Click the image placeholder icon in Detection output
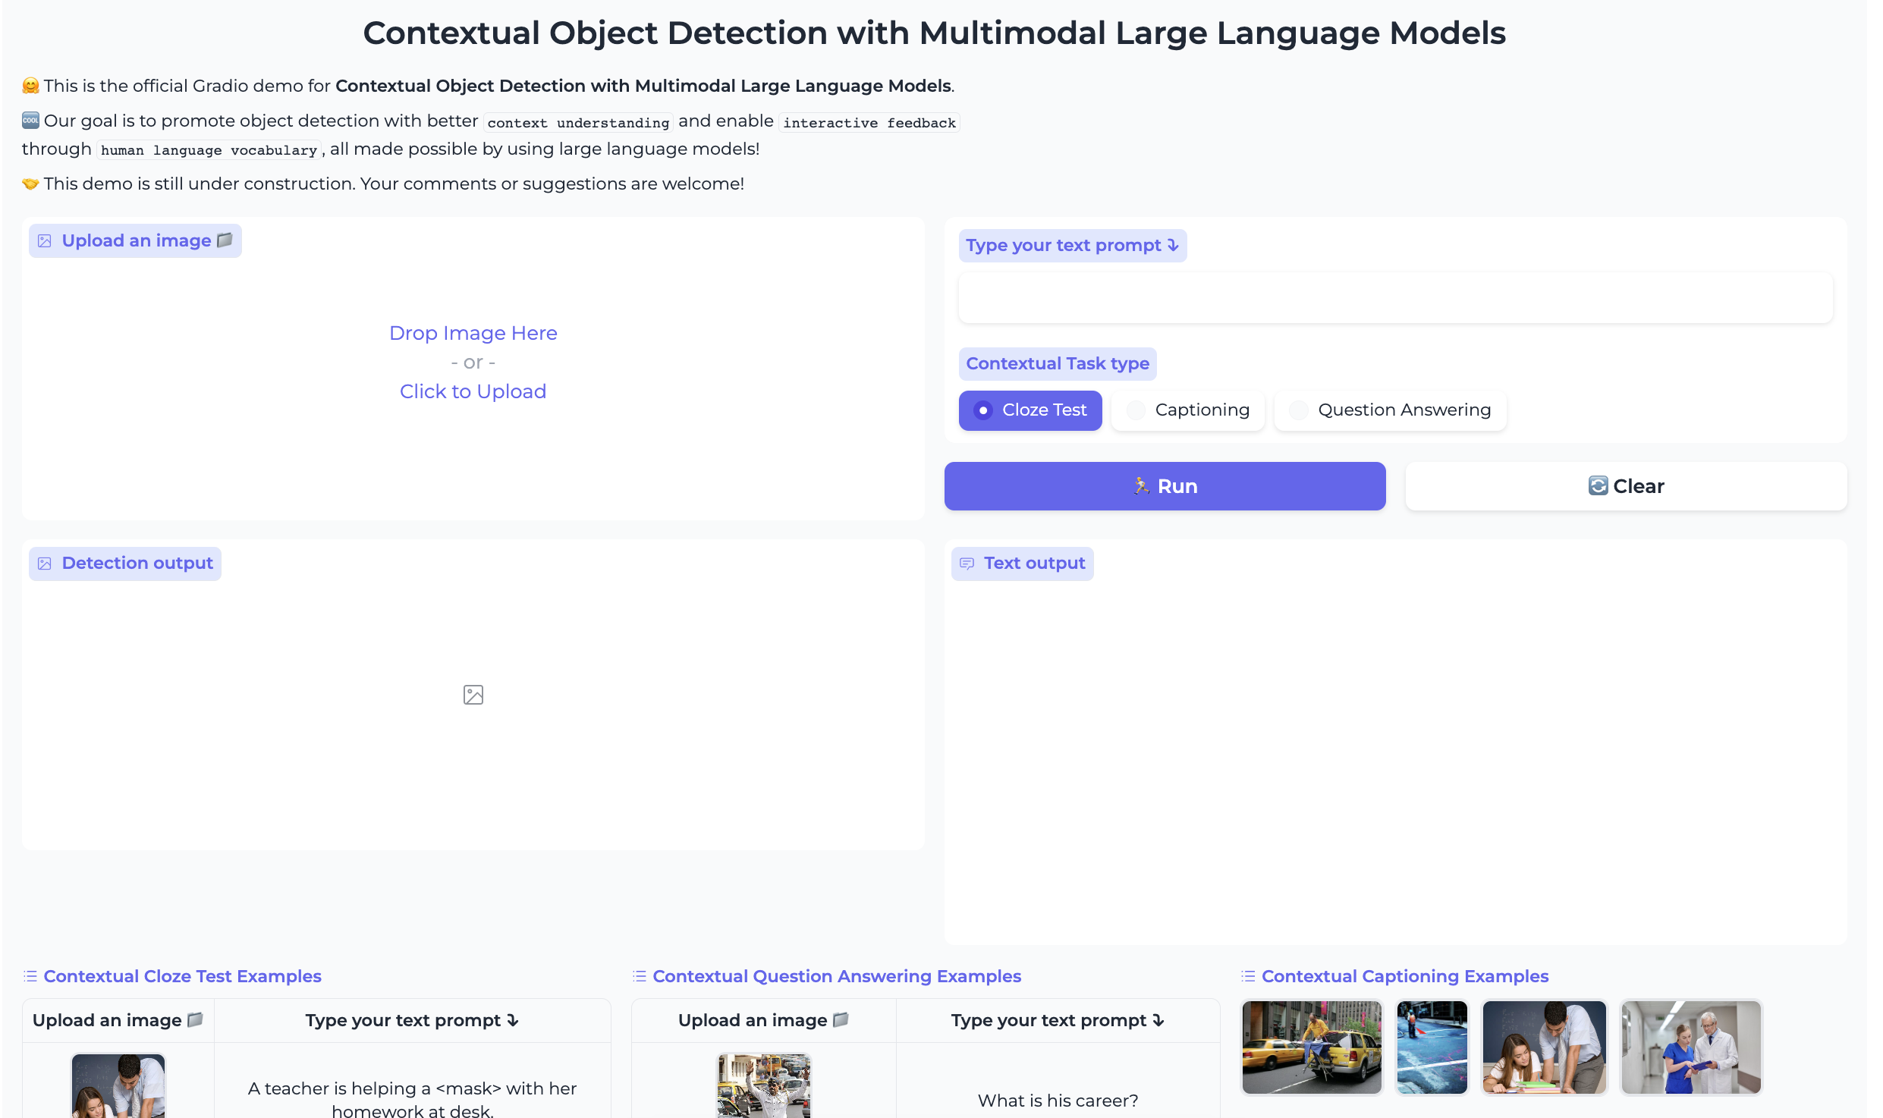Image resolution: width=1883 pixels, height=1118 pixels. click(473, 695)
